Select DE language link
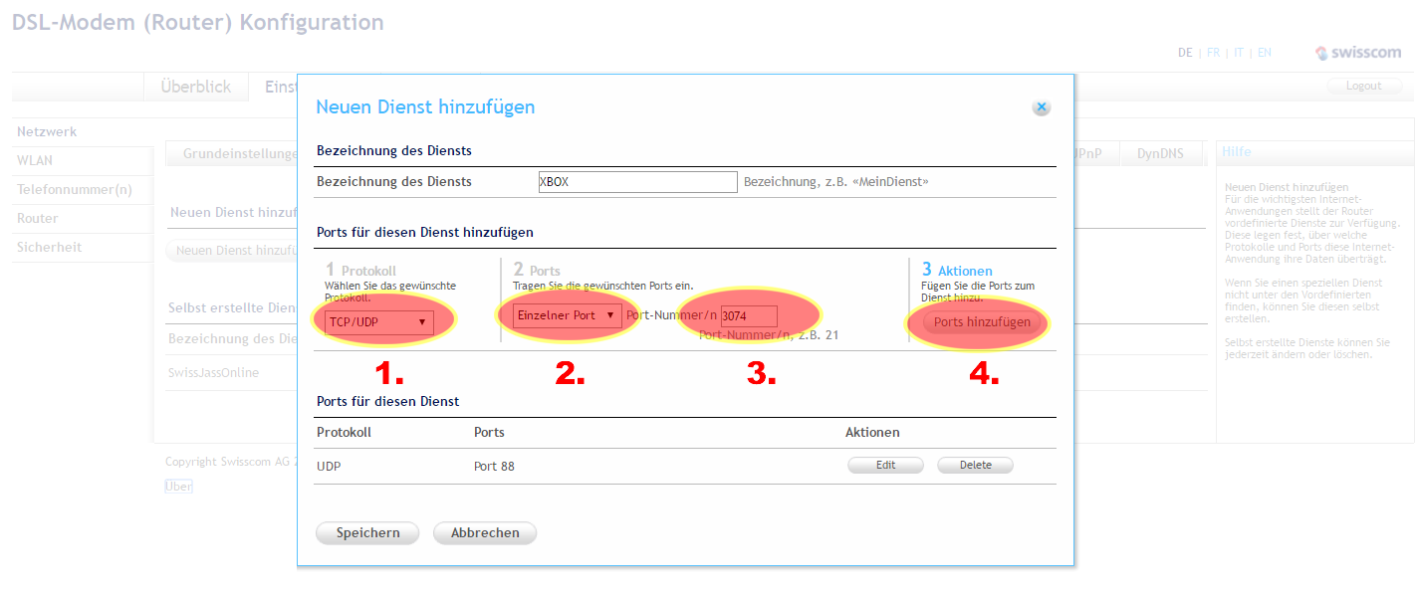The image size is (1416, 596). [1185, 54]
